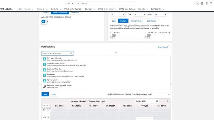This screenshot has height=120, width=214.
Task: Select the Open availability tab
Action: tap(114, 21)
